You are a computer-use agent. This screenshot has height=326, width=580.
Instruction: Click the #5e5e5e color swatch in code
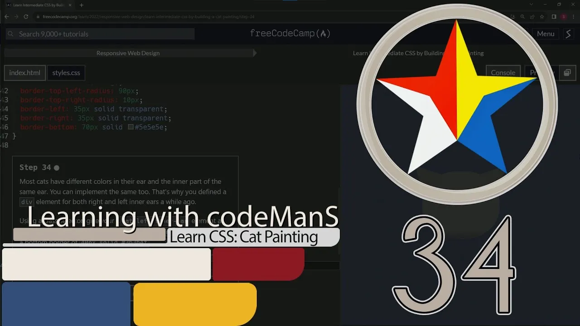130,127
